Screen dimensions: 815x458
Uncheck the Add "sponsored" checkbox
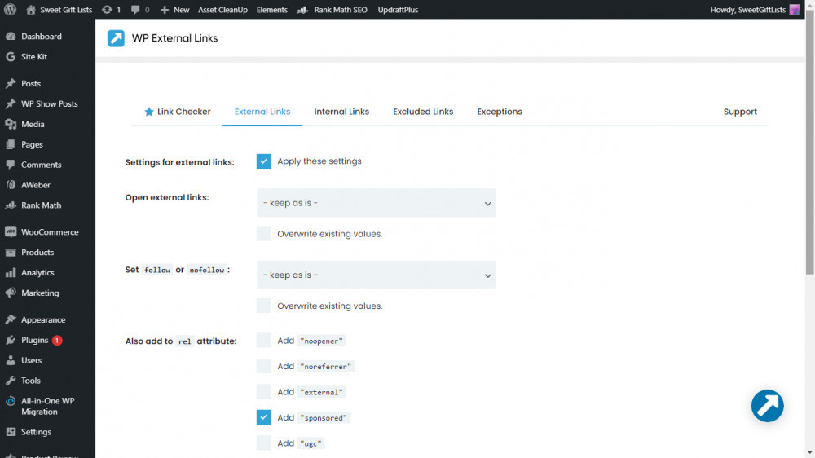coord(263,417)
